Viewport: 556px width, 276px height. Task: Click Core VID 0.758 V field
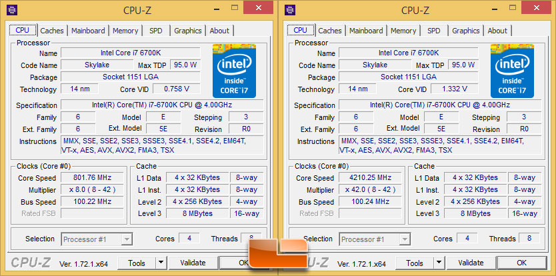tap(176, 89)
